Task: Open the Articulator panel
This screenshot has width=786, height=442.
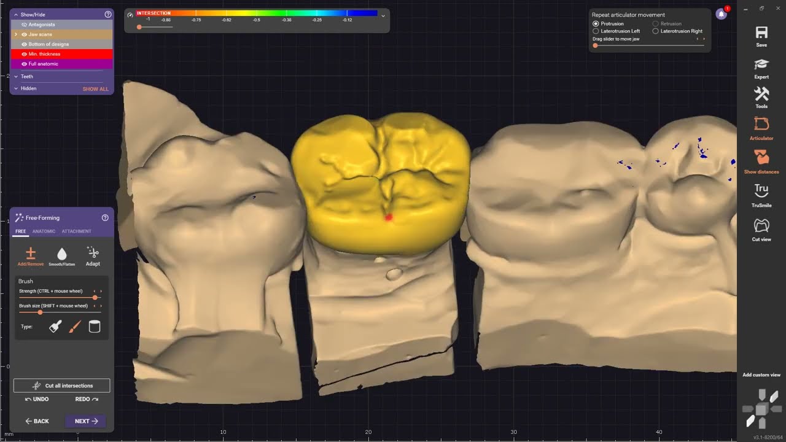Action: [x=761, y=128]
